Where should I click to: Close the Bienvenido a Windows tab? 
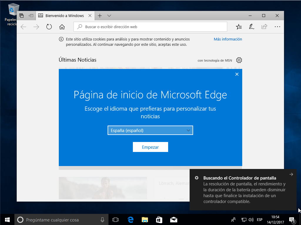(x=90, y=16)
